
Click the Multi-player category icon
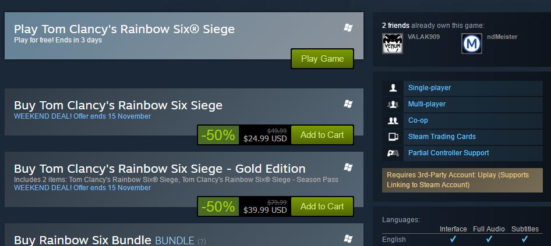pos(393,104)
